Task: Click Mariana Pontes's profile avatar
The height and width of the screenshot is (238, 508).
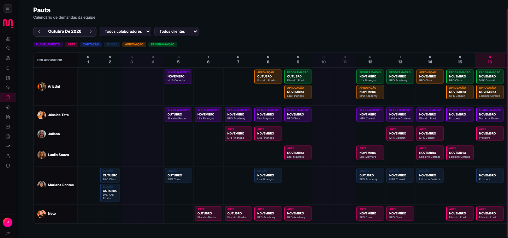Action: point(42,185)
